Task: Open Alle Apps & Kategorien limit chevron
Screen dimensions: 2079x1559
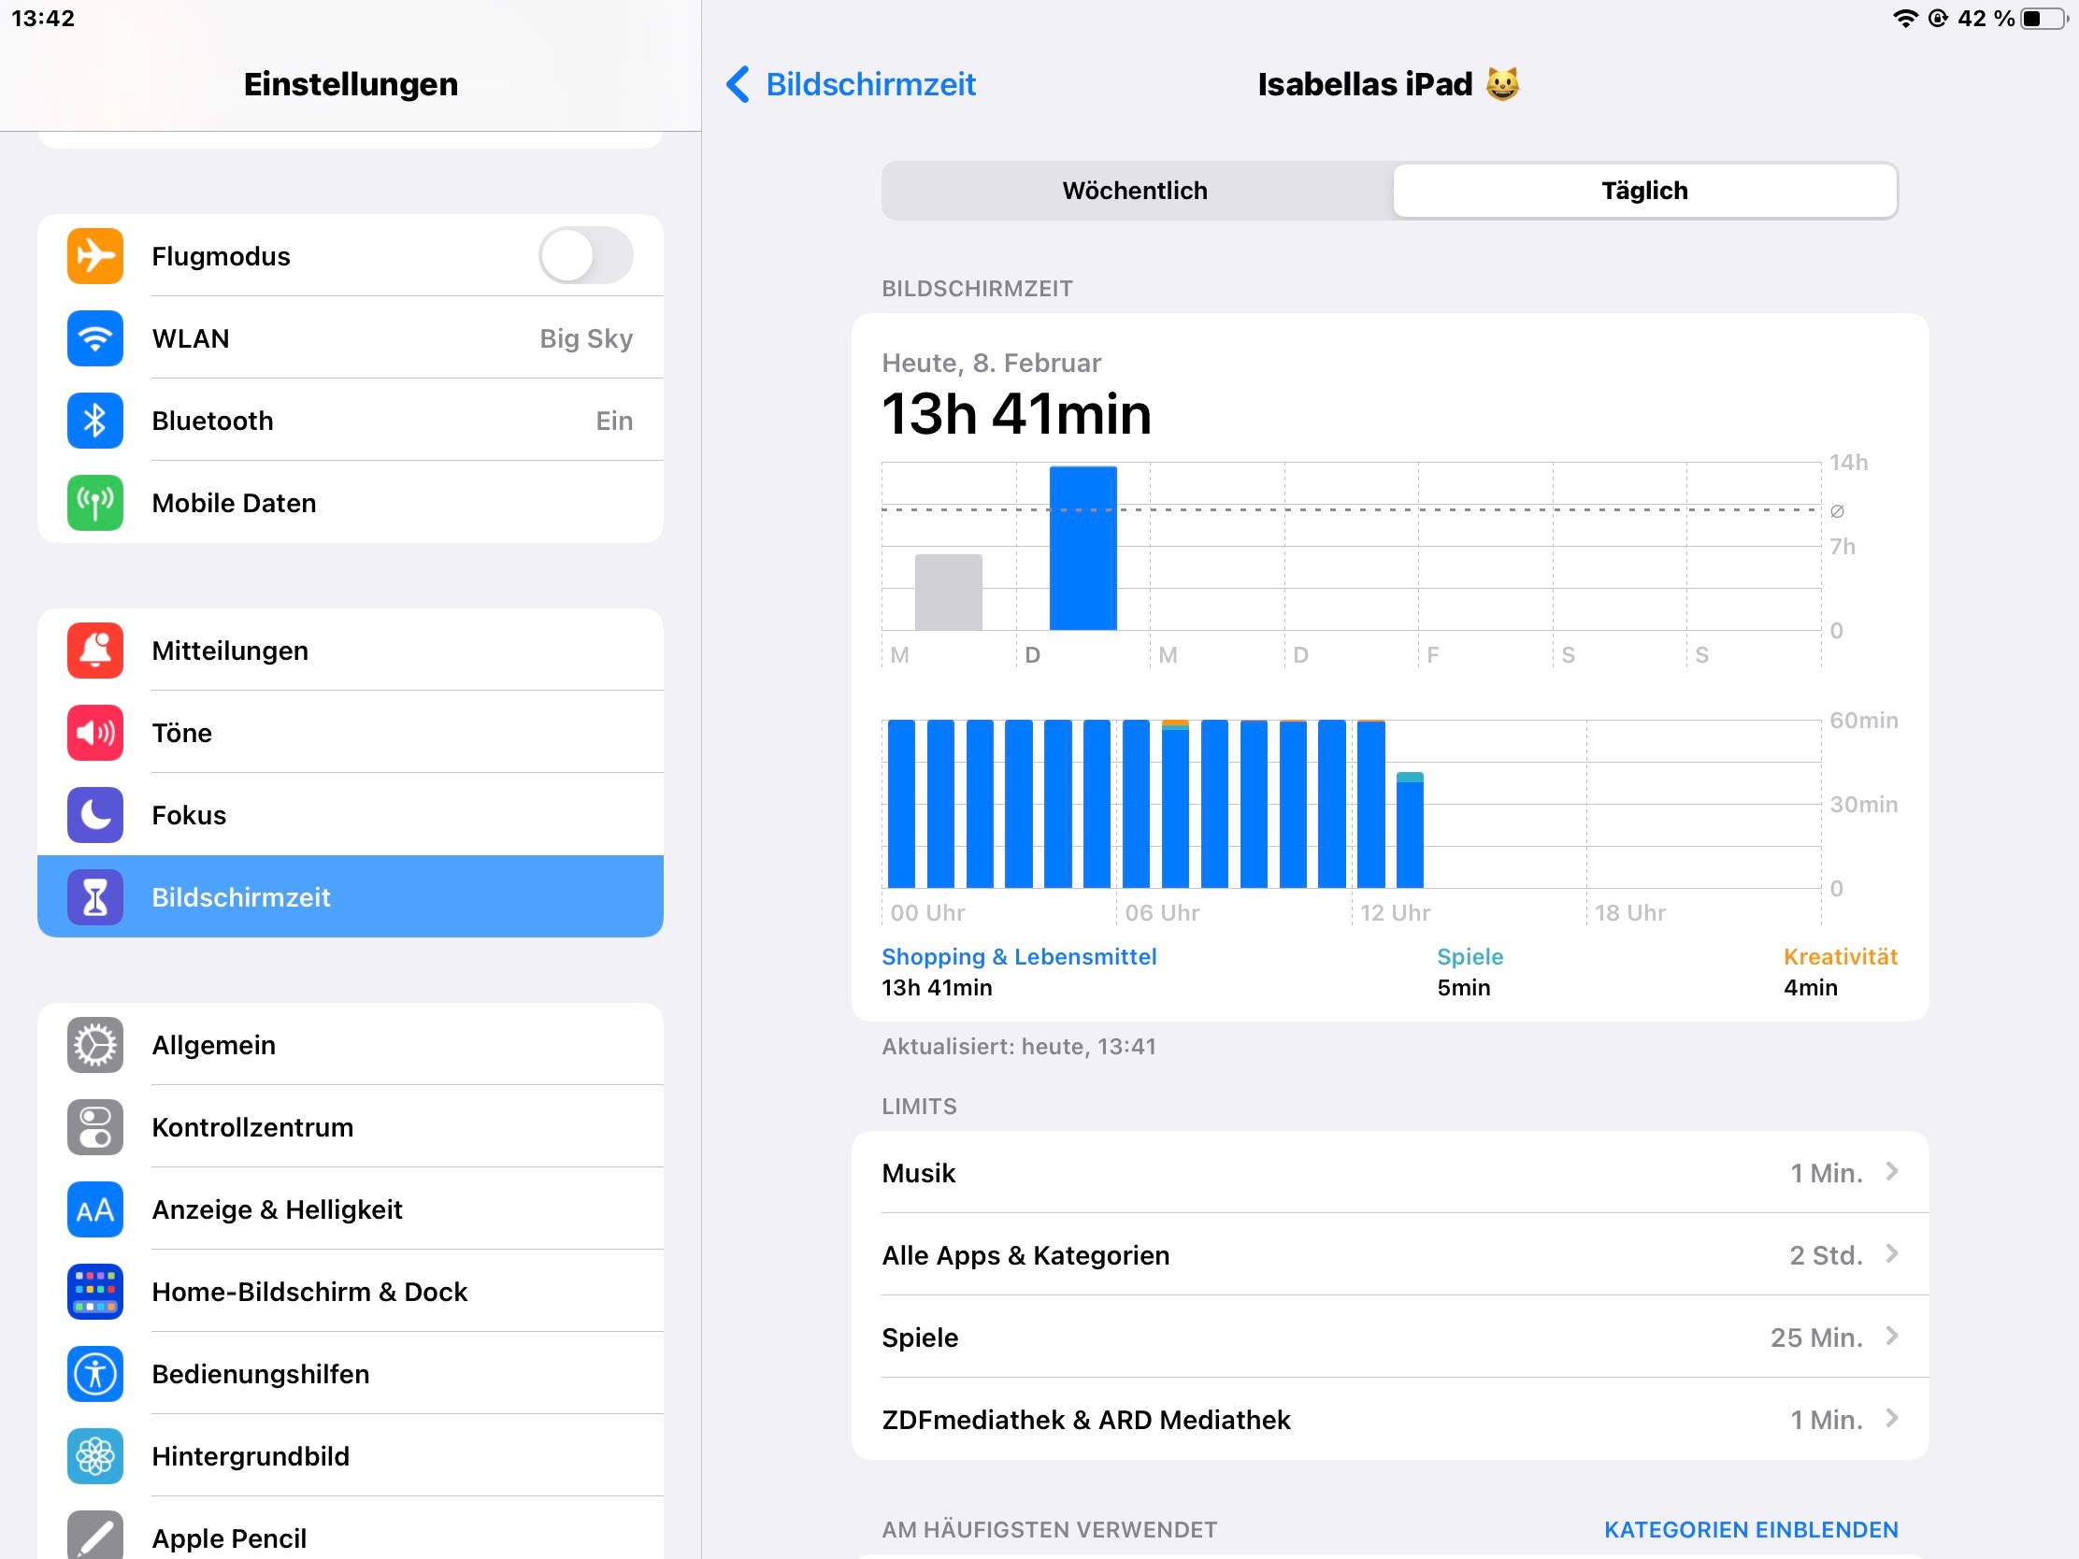Action: [x=1891, y=1254]
